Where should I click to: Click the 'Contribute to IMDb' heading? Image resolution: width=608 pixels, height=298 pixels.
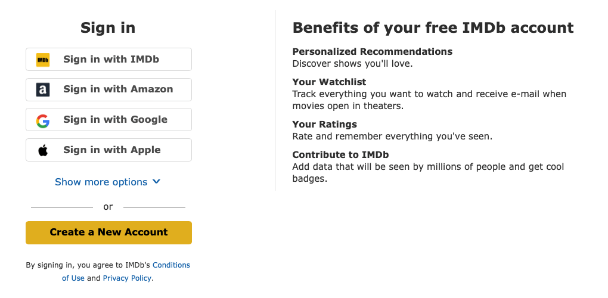coord(340,154)
